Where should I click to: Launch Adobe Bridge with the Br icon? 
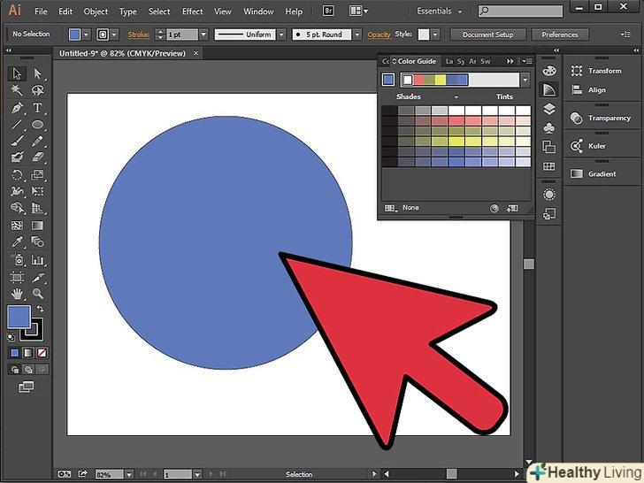tap(330, 11)
